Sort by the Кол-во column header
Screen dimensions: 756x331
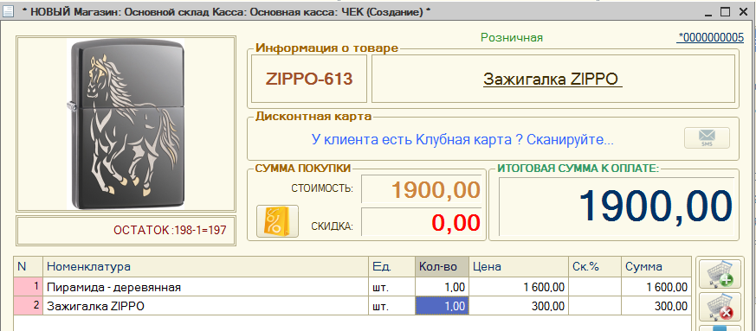tap(442, 266)
